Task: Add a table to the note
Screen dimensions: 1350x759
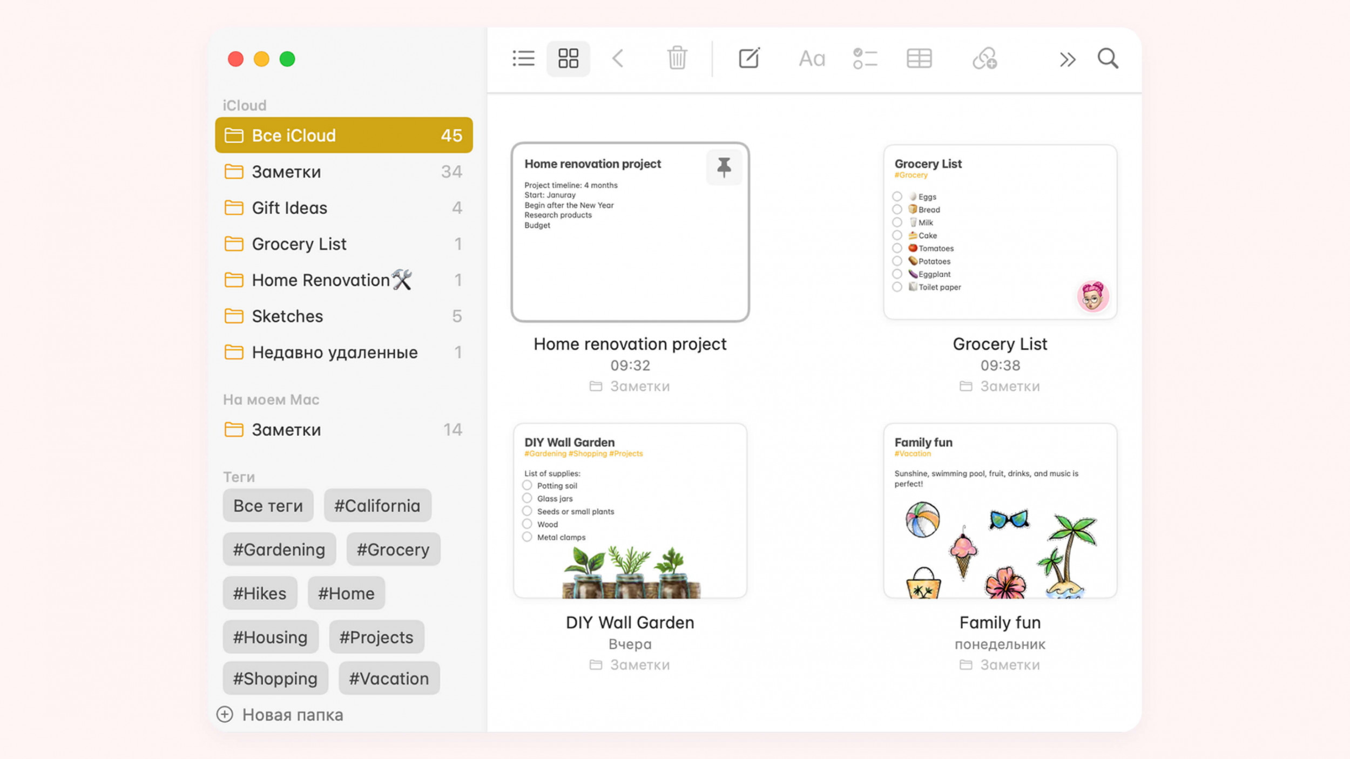Action: click(x=919, y=58)
